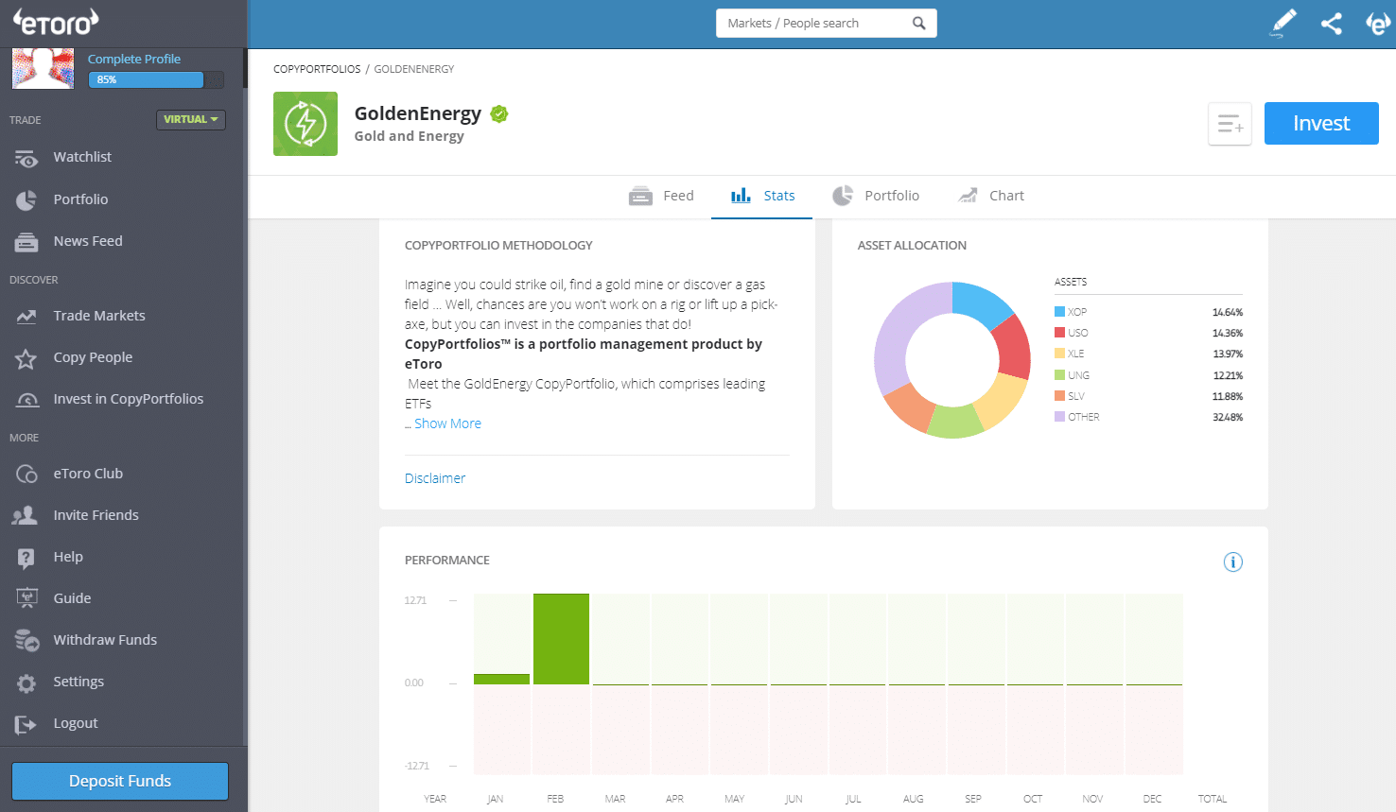
Task: Click the 14.64% XOP allocation value
Action: click(x=1228, y=312)
